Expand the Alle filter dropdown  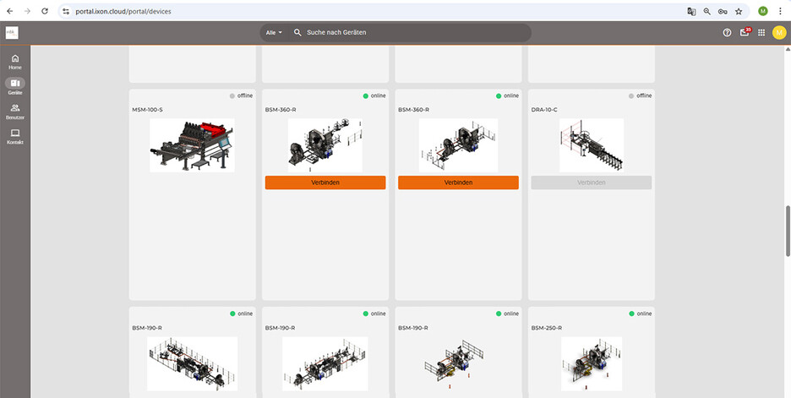coord(274,32)
